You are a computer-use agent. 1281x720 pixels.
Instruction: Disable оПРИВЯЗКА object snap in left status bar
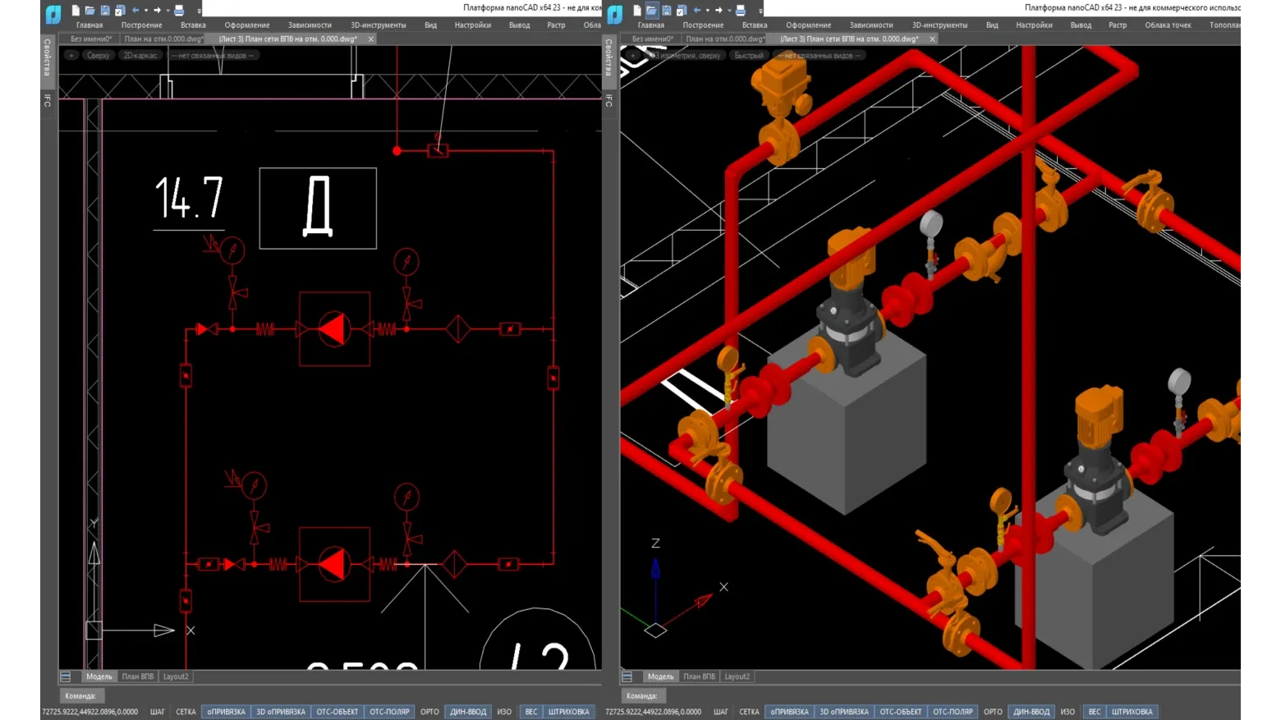(x=226, y=712)
